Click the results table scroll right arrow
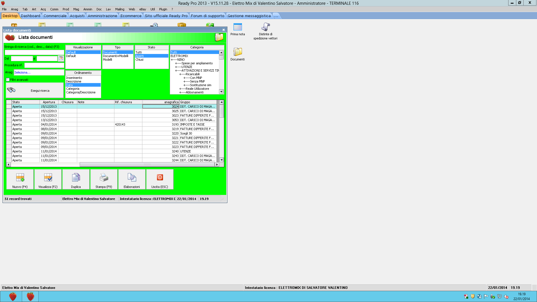 coord(217,165)
